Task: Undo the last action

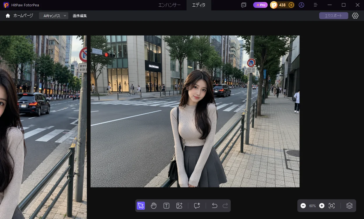Action: point(214,206)
